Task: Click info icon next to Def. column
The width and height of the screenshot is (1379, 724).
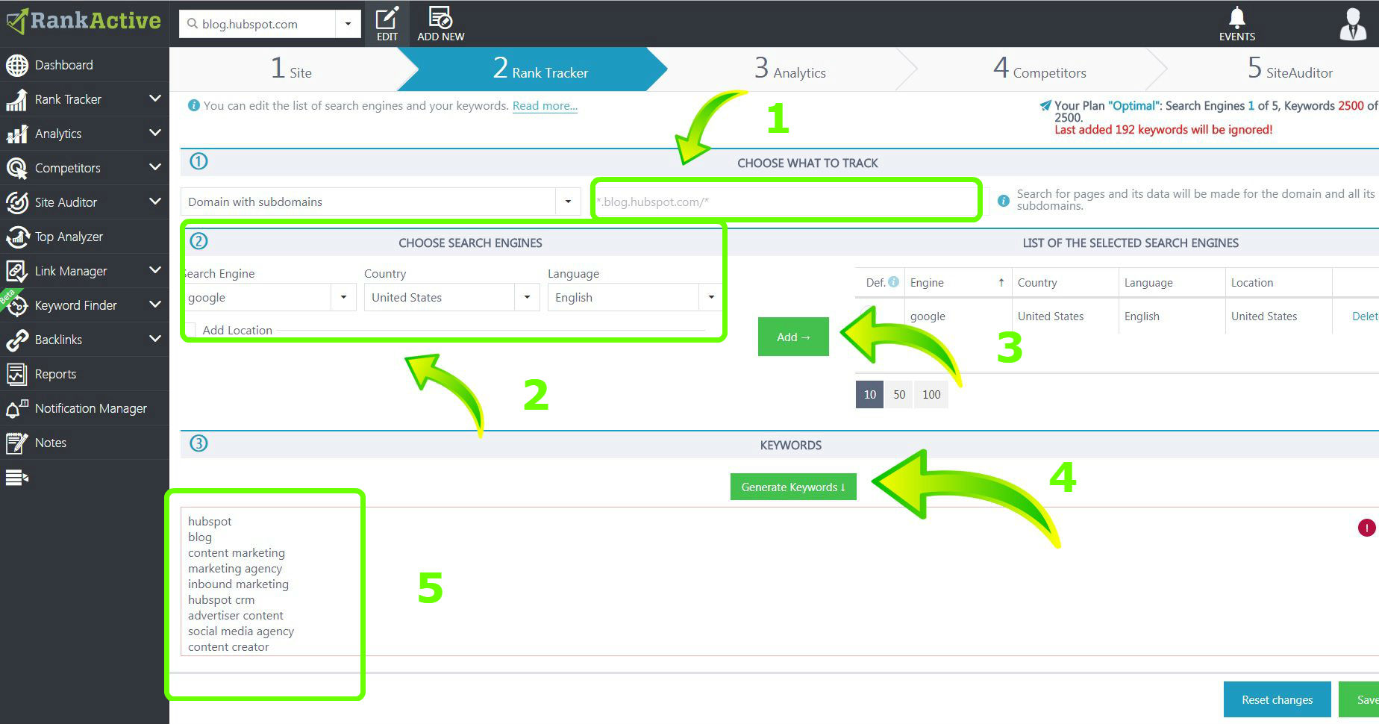Action: tap(893, 282)
